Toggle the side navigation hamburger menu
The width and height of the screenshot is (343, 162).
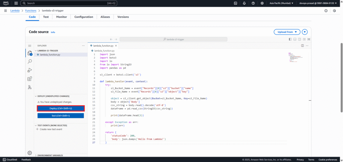(5, 11)
